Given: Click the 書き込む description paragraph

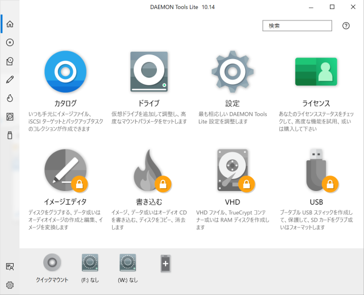Looking at the screenshot, I should [149, 220].
